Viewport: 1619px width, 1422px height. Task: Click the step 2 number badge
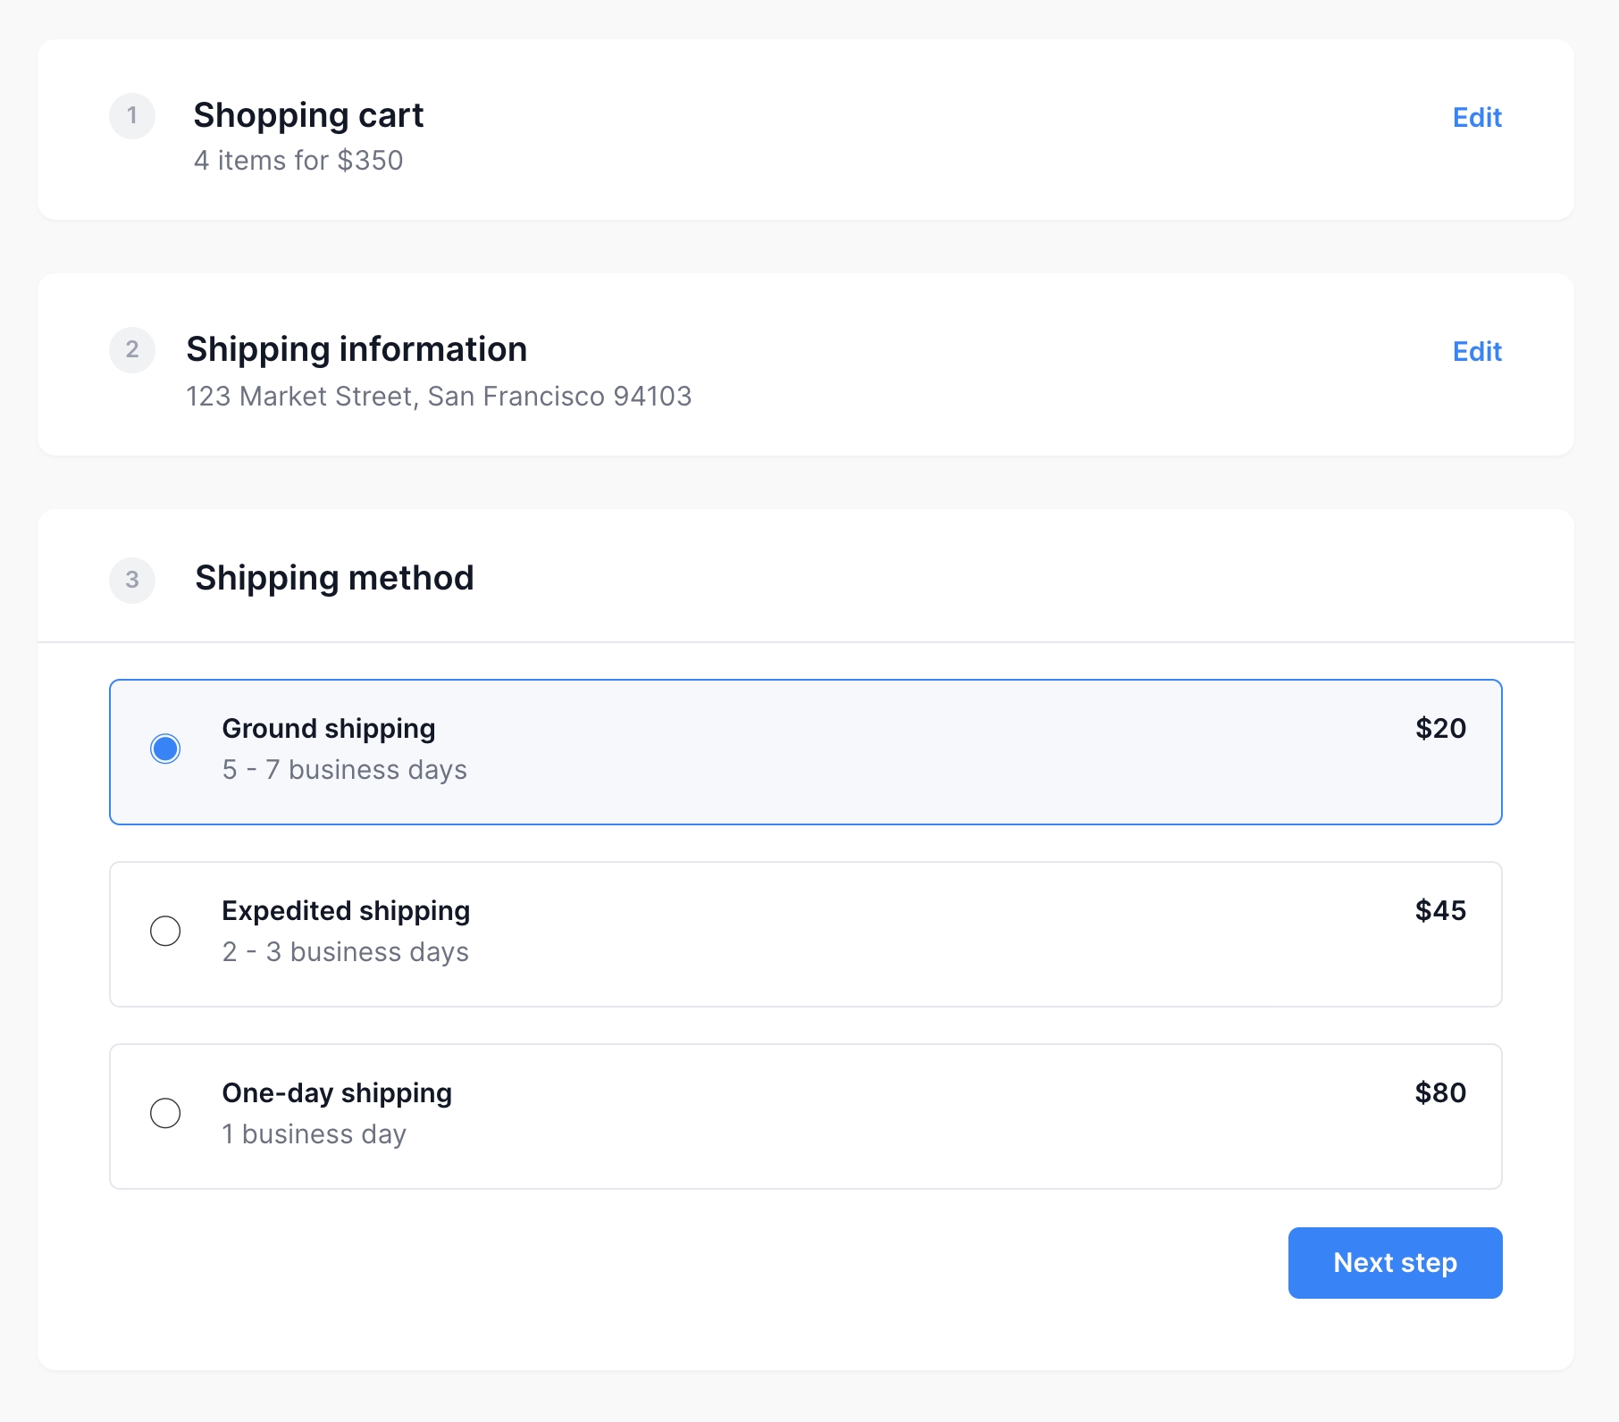pyautogui.click(x=132, y=350)
